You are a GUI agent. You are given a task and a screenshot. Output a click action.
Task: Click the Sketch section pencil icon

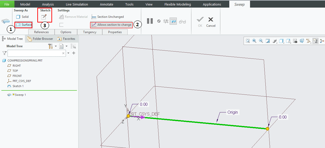[x=44, y=17]
